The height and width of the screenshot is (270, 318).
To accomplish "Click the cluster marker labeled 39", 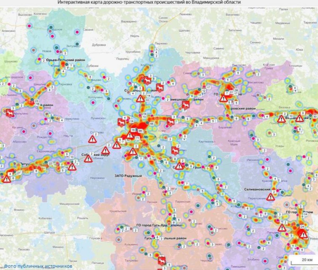I will click(236, 90).
